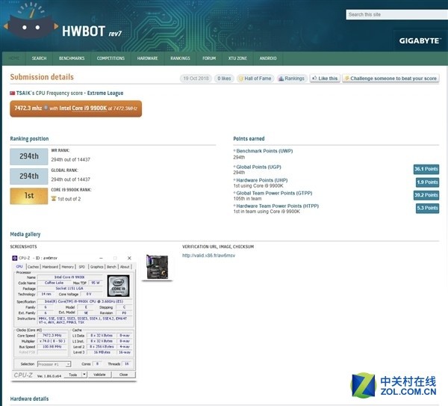The width and height of the screenshot is (448, 406).
Task: Open the Rankings button
Action: (292, 79)
